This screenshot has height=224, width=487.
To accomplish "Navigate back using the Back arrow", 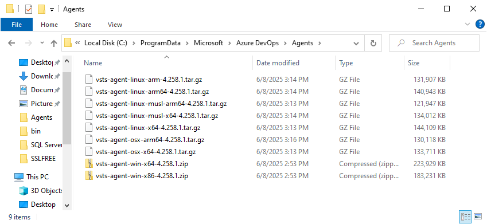I will click(11, 43).
